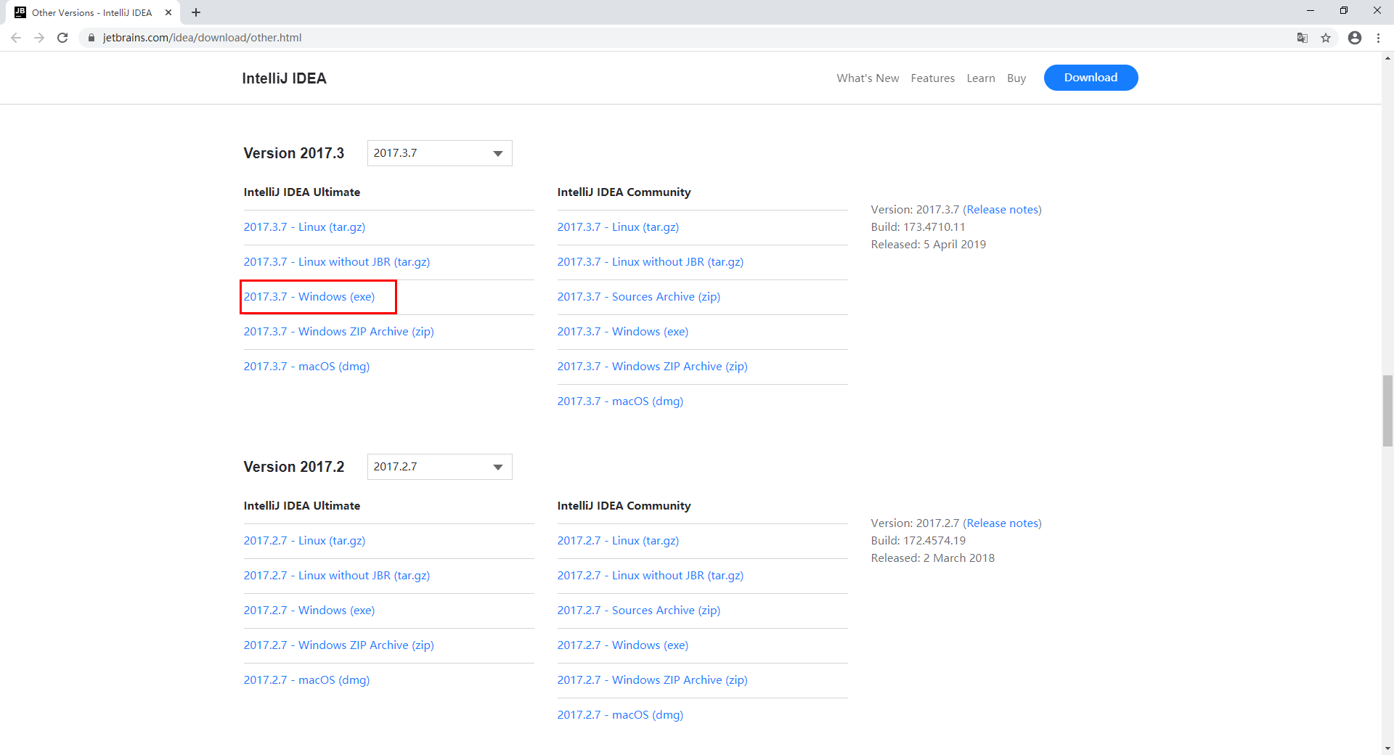Open Release notes for version 2017.2.7

(x=1002, y=523)
